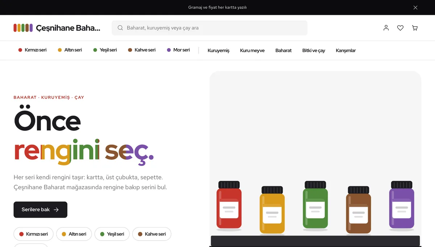Open the wishlist heart icon
Viewport: 435px width, 247px height.
(x=400, y=28)
